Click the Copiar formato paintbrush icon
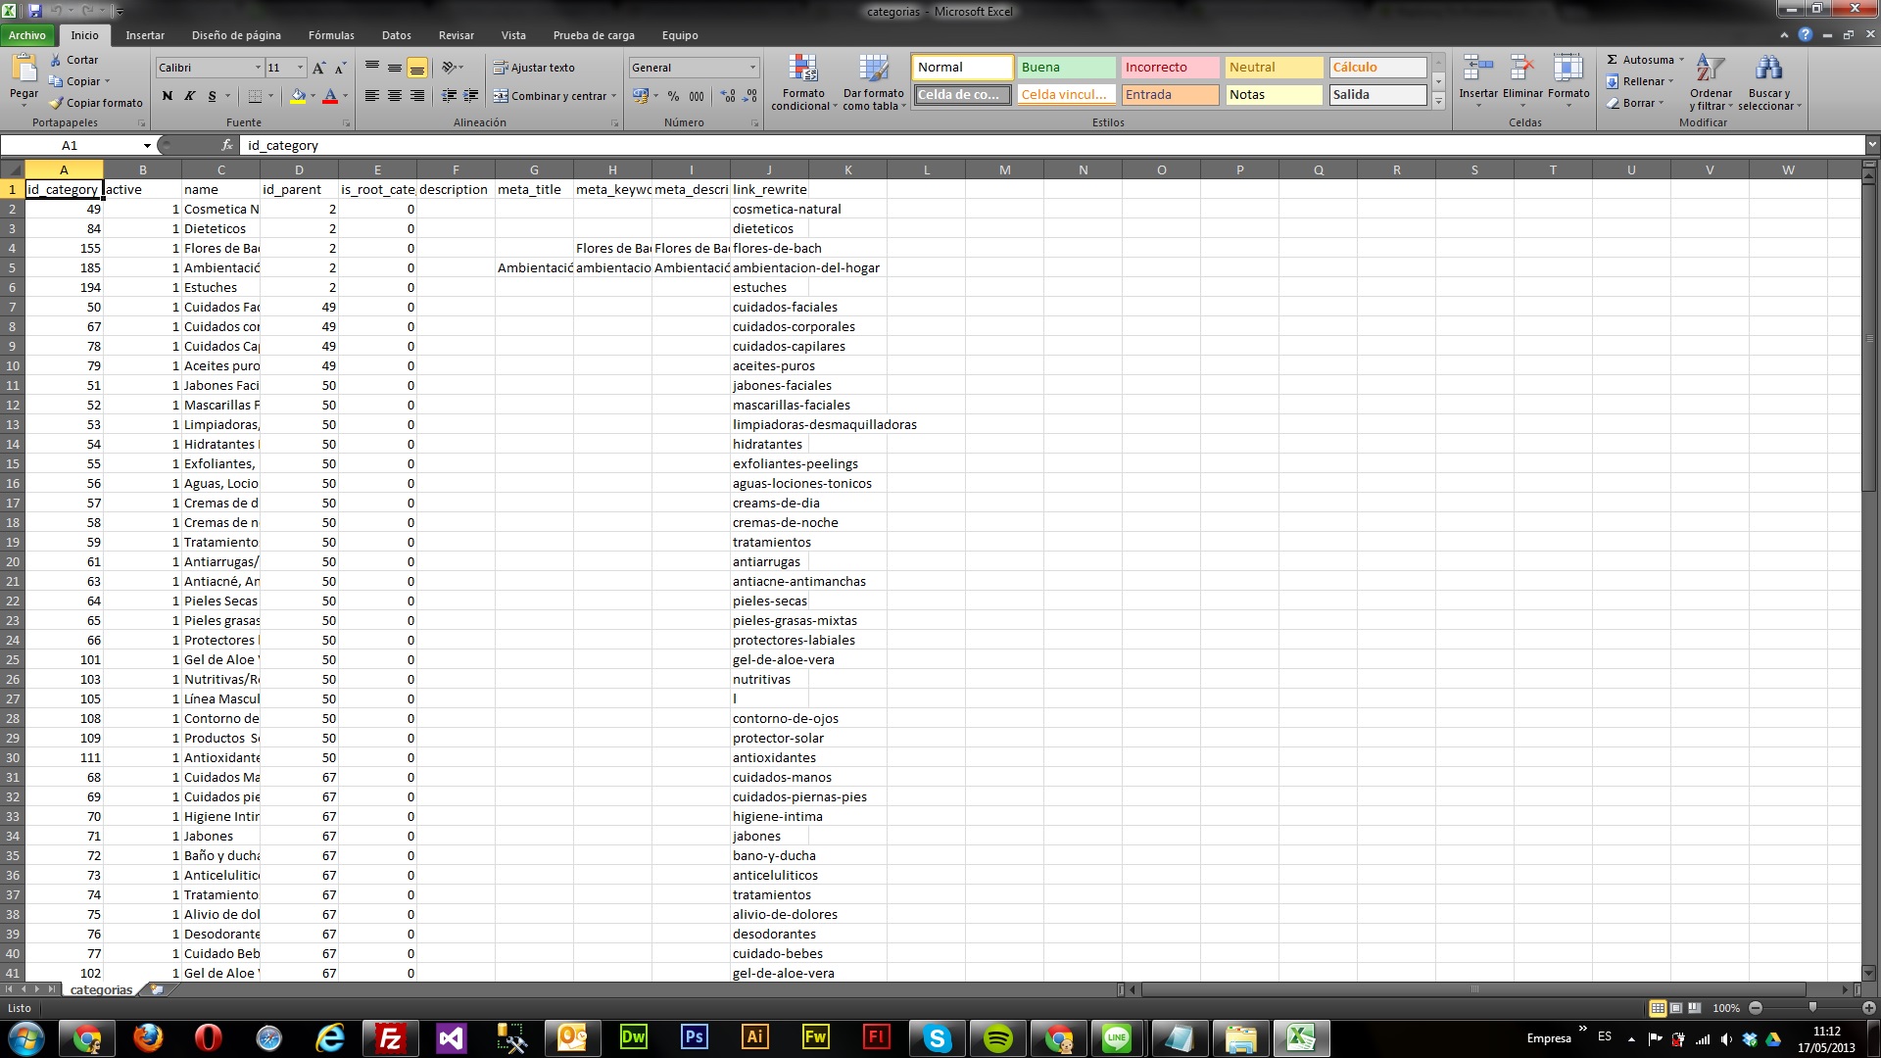 57,103
